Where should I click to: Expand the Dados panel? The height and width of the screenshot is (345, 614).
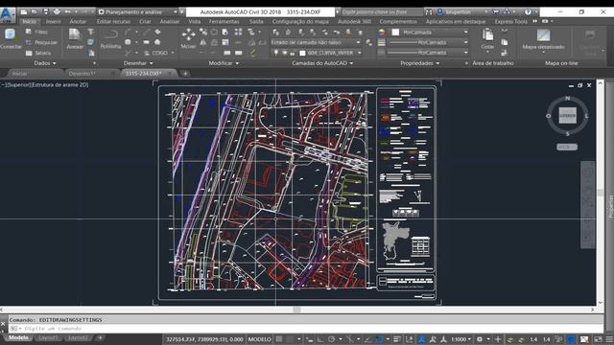[x=45, y=63]
